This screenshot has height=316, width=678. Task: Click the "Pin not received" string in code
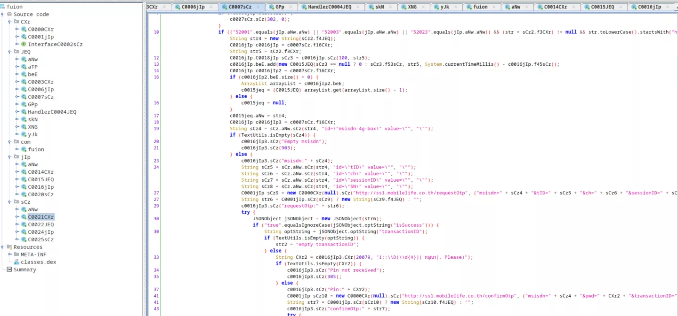(x=353, y=270)
